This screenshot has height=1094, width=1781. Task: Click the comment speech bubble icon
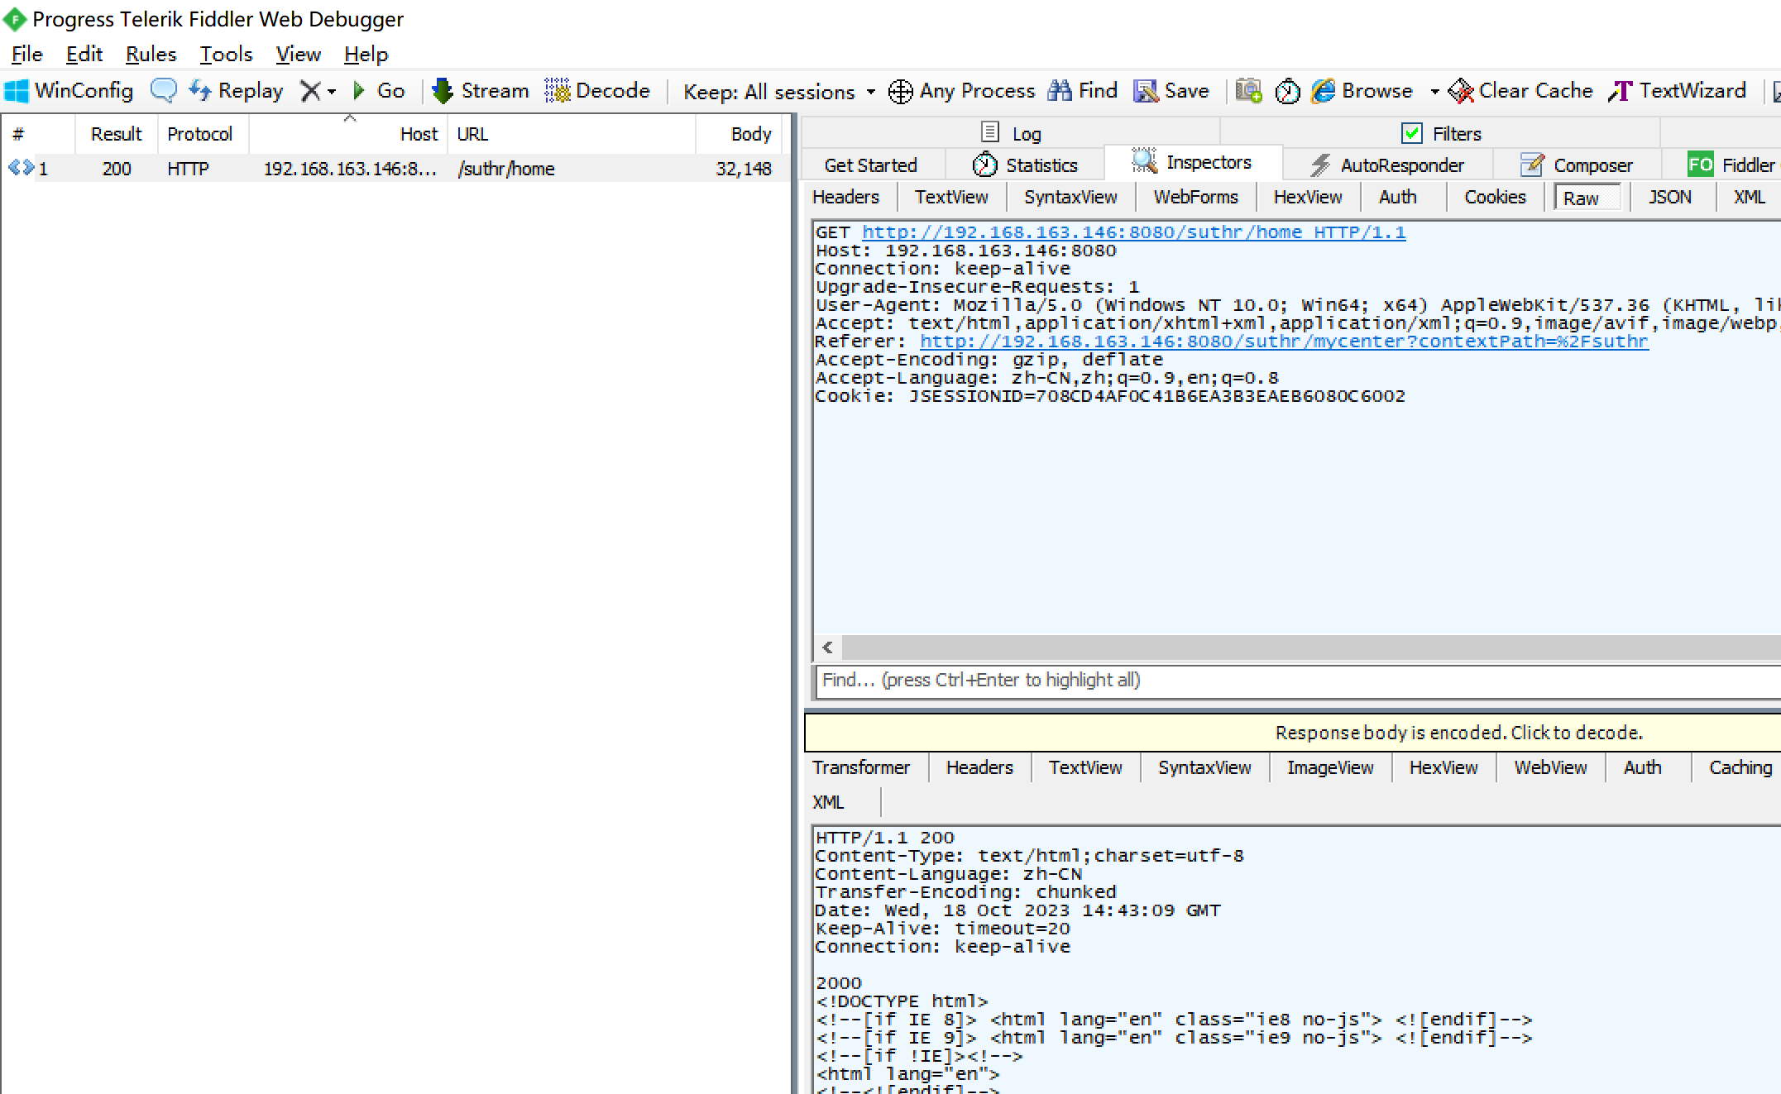coord(163,91)
